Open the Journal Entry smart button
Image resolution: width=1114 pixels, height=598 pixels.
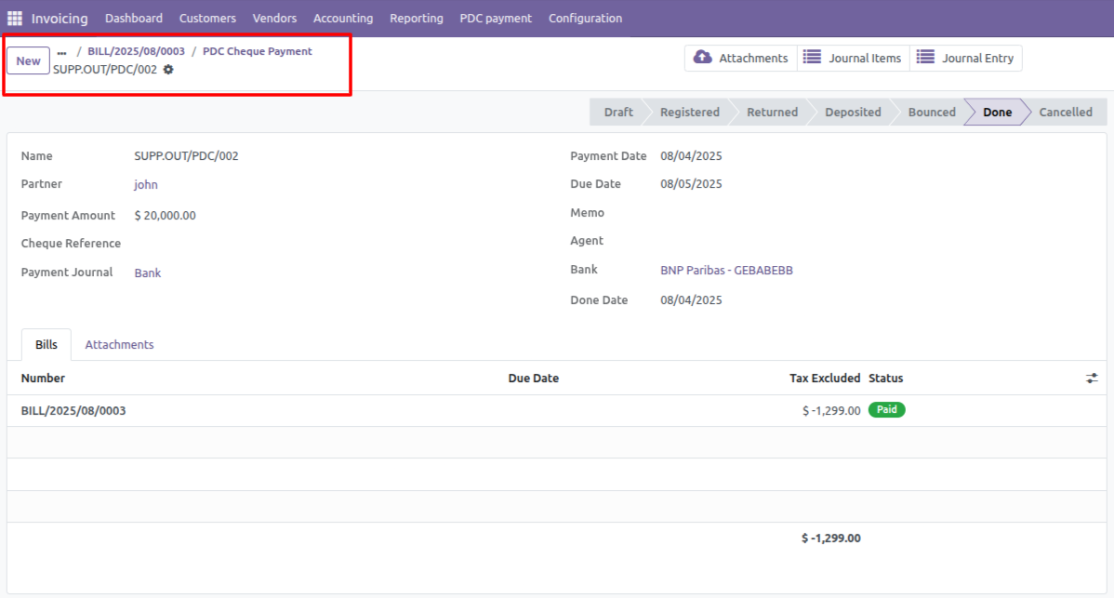966,59
